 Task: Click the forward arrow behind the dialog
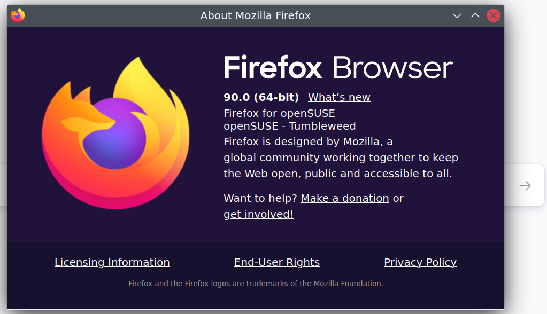[525, 186]
